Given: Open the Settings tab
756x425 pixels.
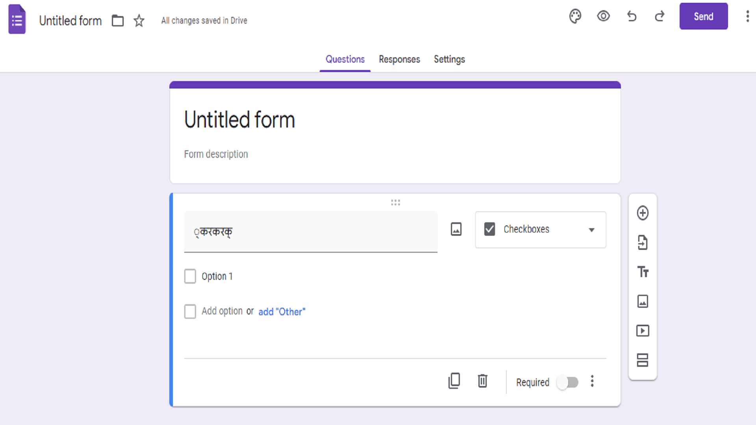Looking at the screenshot, I should point(449,59).
